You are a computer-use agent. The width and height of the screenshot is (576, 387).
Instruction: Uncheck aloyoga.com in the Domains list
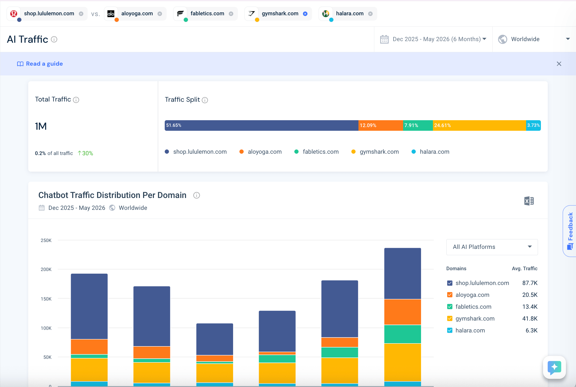click(x=450, y=295)
